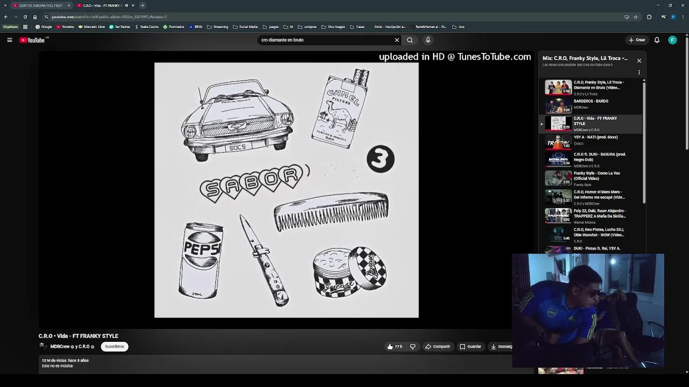Open the MDBCrew channel avatar
Screen dimensions: 689x387
pyautogui.click(x=43, y=346)
